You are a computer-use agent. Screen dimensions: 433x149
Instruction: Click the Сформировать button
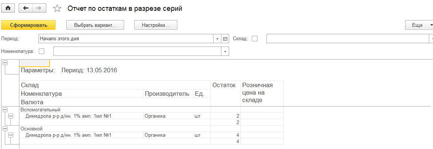point(28,25)
